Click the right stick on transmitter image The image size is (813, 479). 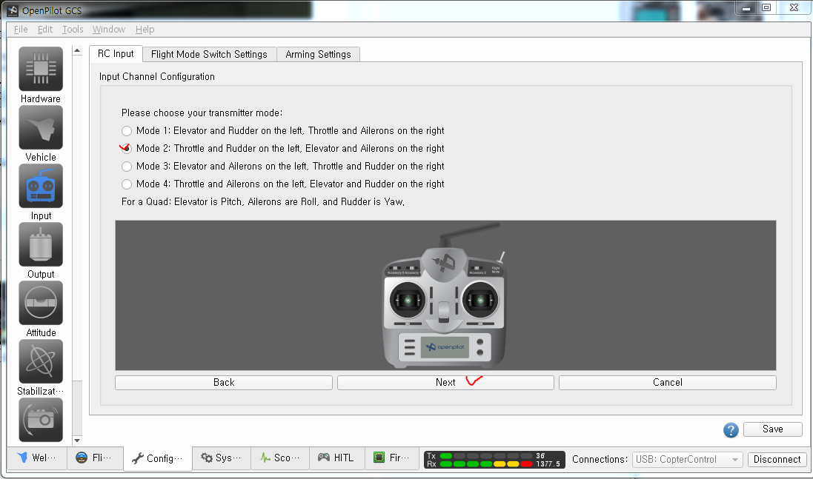pos(480,300)
